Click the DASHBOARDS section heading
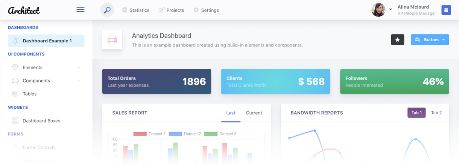The height and width of the screenshot is (165, 459). coord(23,27)
